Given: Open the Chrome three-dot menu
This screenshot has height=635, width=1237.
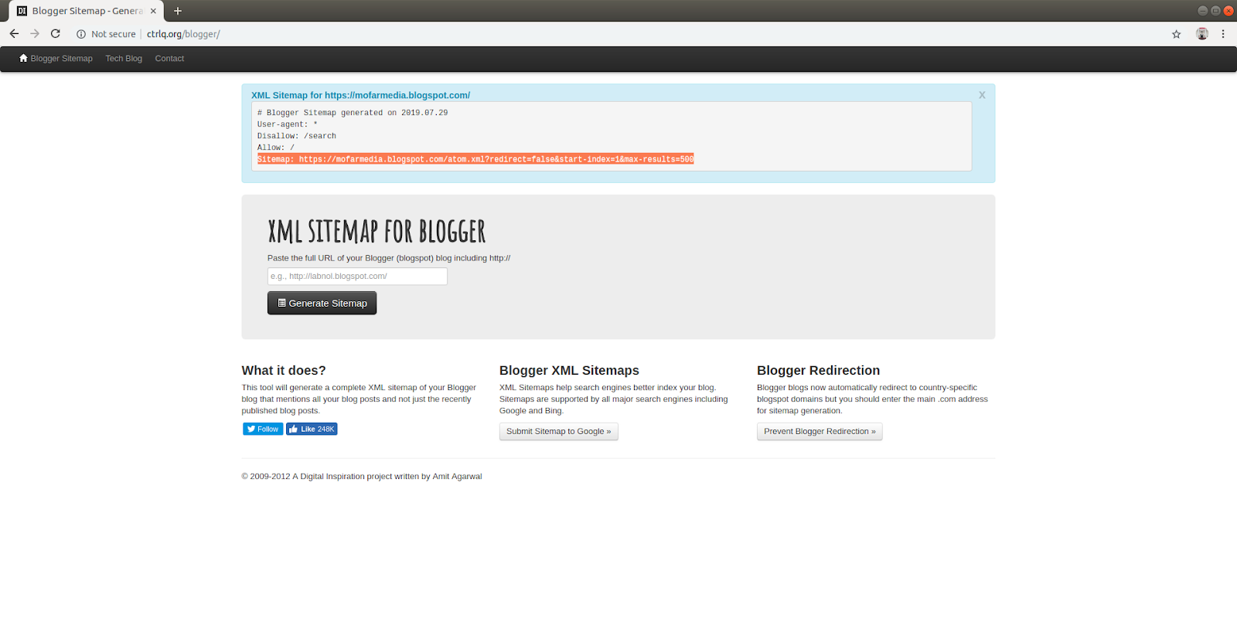Looking at the screenshot, I should (1223, 34).
